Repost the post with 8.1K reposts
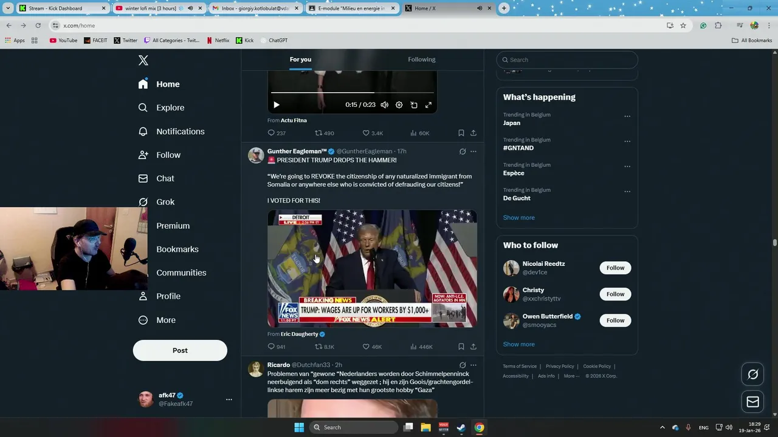778x437 pixels. [324, 347]
